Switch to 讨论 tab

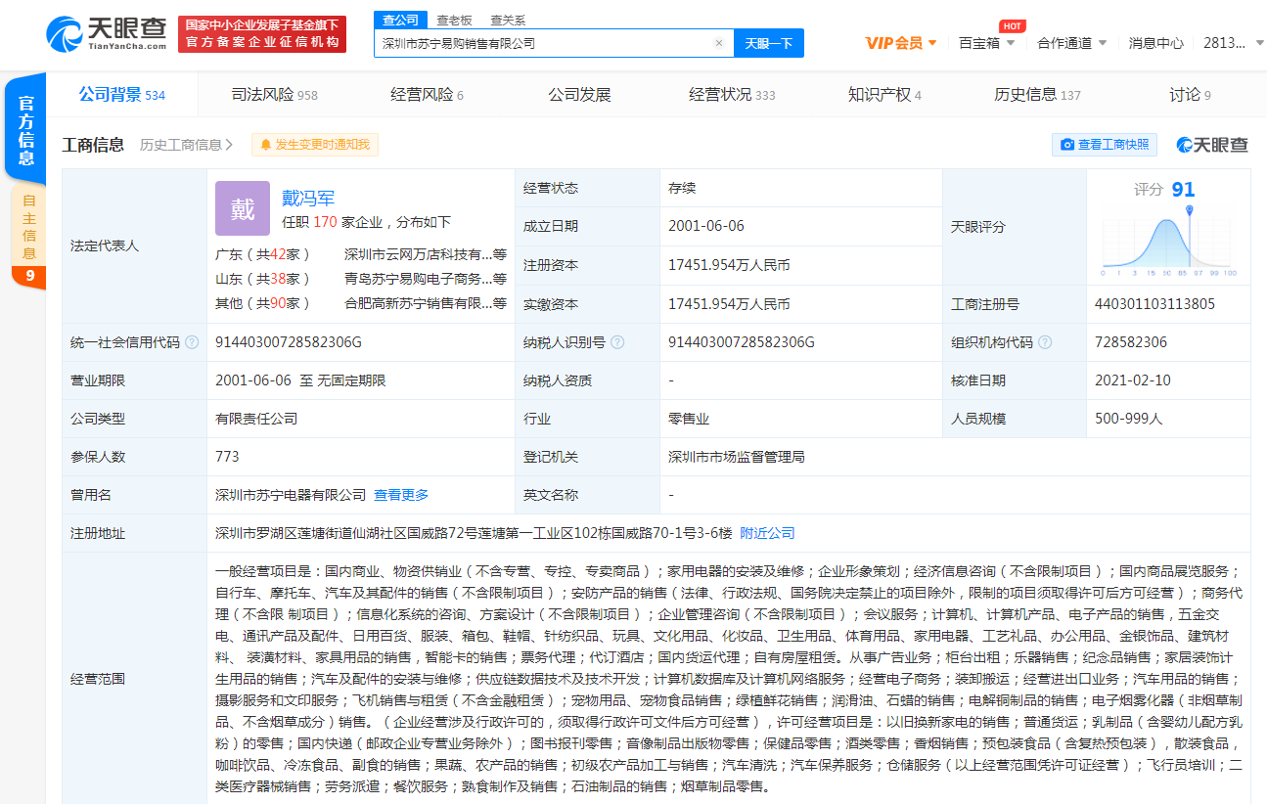(1190, 95)
